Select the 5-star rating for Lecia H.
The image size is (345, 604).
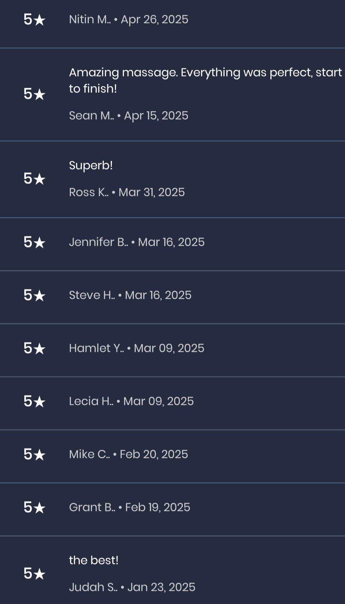click(34, 401)
